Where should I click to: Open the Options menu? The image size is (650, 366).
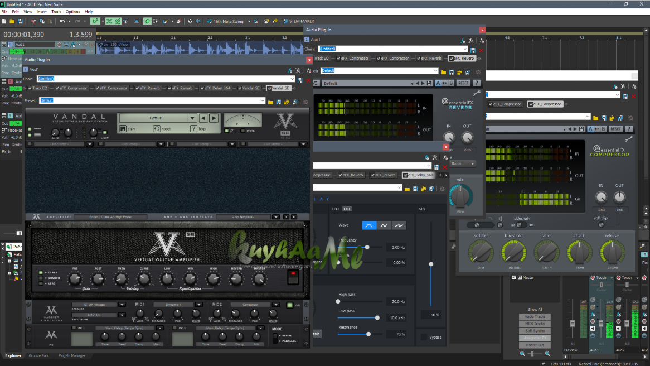point(72,12)
